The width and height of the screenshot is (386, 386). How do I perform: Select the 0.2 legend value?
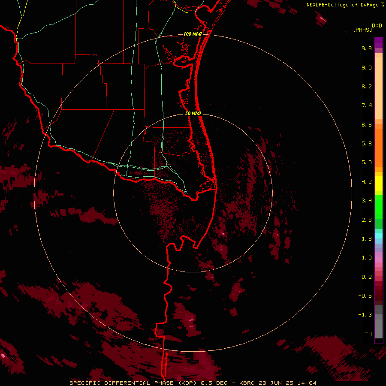click(367, 277)
